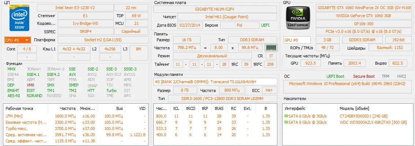Select the 3591.7 МГц average active clock value
Screen dimensions: 415x146
[66, 135]
